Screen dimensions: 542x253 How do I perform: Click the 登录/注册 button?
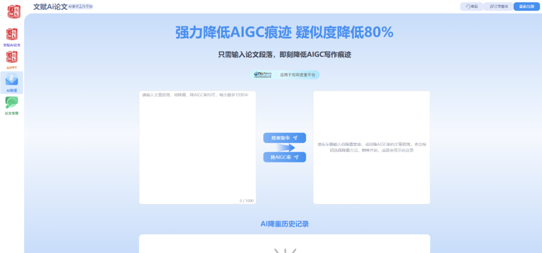526,7
